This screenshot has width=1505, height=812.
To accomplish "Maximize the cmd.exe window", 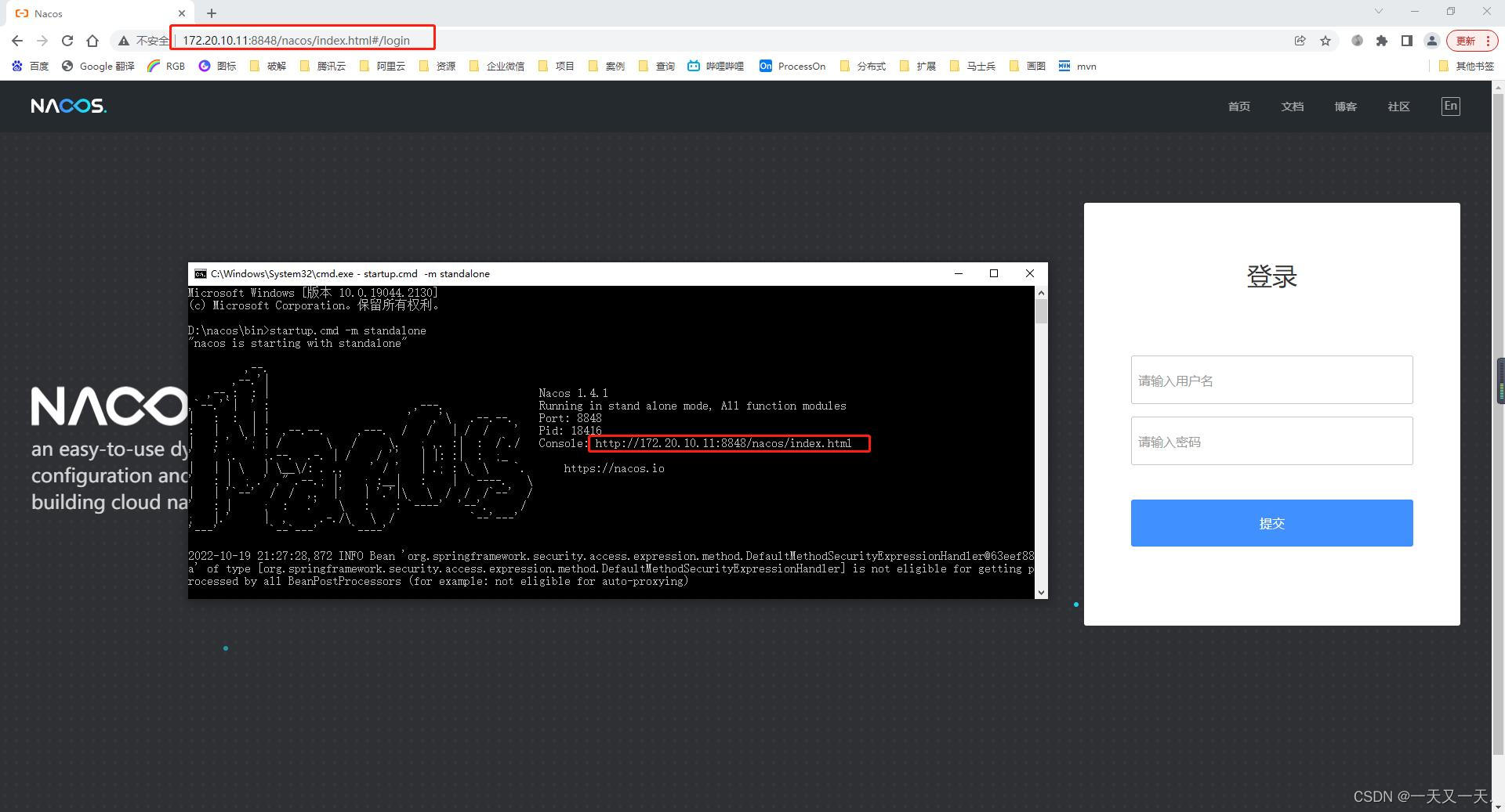I will 994,273.
